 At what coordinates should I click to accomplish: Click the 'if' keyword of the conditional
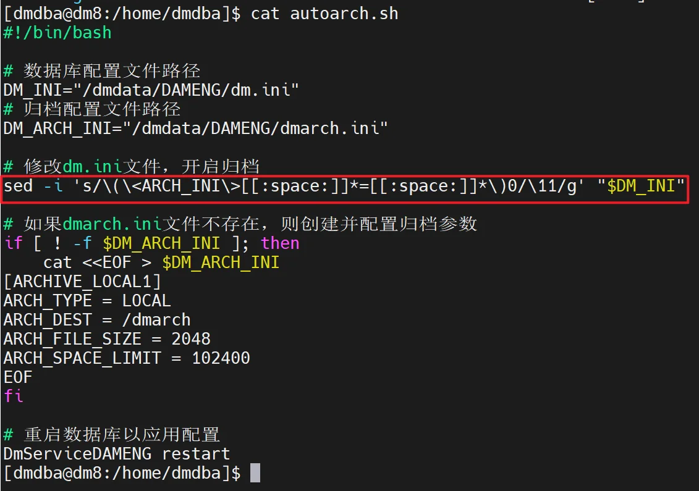pos(14,243)
